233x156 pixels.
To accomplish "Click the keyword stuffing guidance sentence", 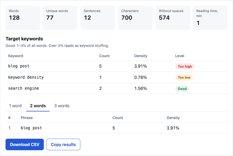I will (x=57, y=46).
